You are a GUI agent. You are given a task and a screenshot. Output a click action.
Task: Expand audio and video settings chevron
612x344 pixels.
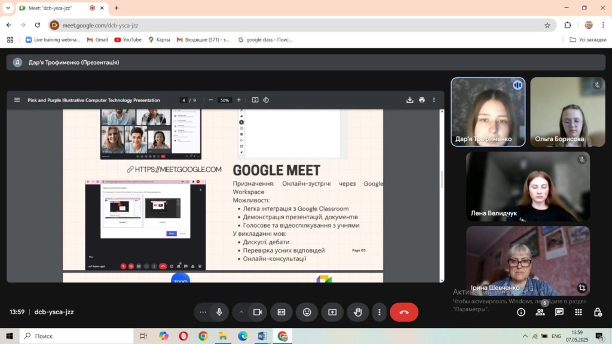(241, 312)
